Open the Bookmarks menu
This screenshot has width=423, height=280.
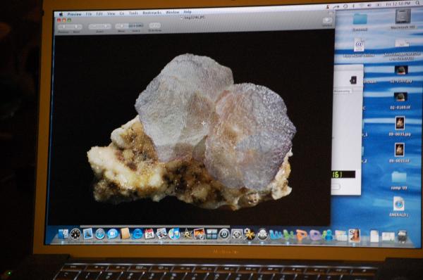pyautogui.click(x=152, y=13)
